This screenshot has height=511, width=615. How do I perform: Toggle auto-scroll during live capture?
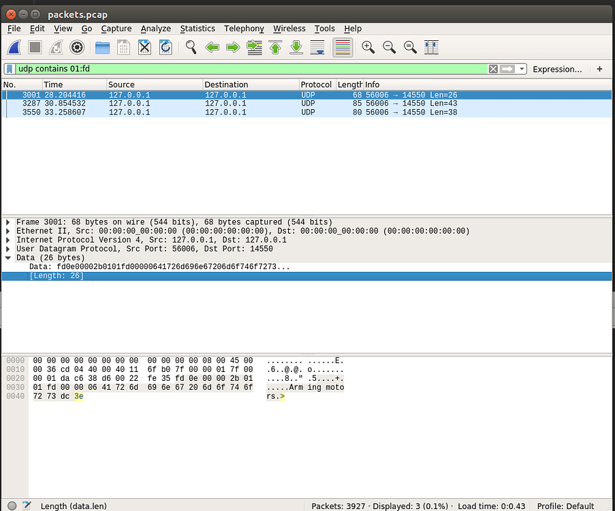316,47
